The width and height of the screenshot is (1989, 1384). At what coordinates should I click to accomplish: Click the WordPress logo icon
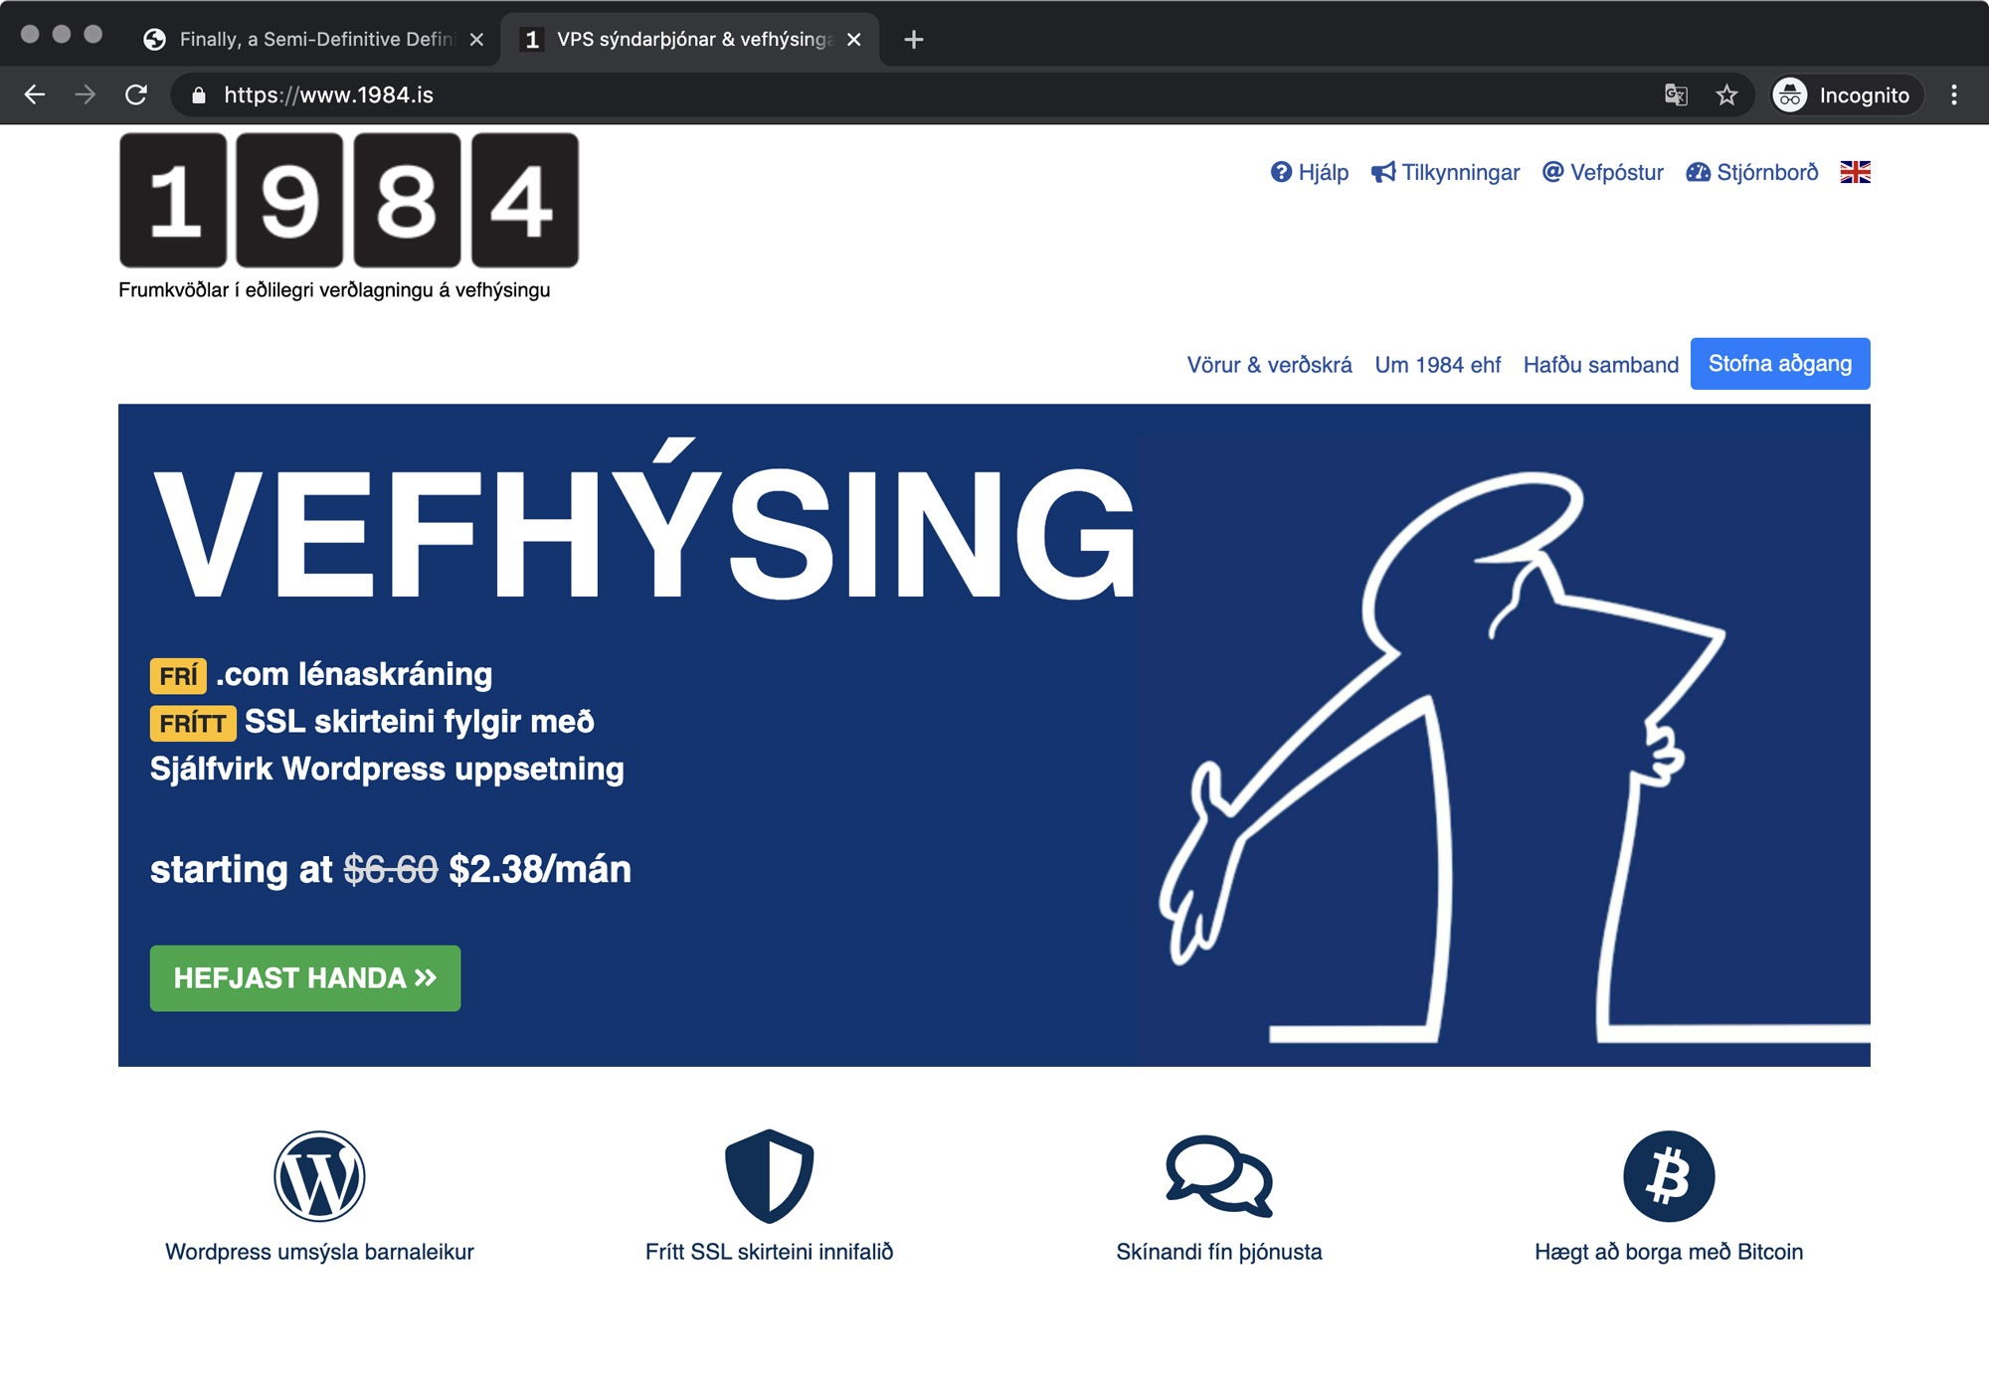point(319,1176)
